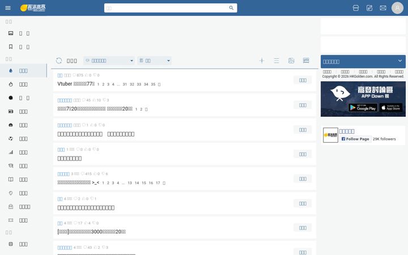Open the Vtuber thread title
The width and height of the screenshot is (408, 255).
[x=76, y=84]
